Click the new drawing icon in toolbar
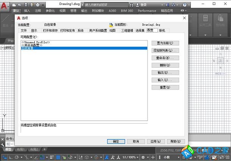This screenshot has height=161, width=231. pyautogui.click(x=14, y=5)
